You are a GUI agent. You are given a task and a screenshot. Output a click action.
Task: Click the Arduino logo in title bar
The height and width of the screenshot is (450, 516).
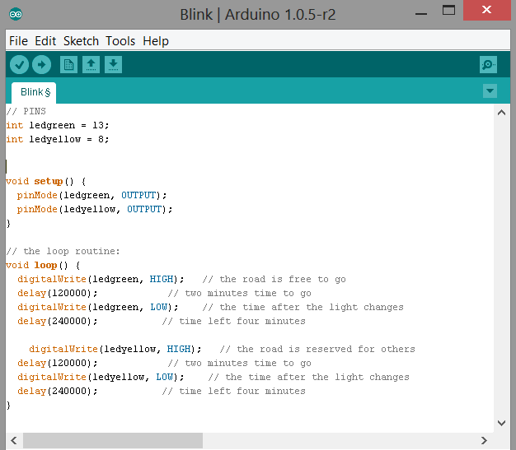pos(16,14)
